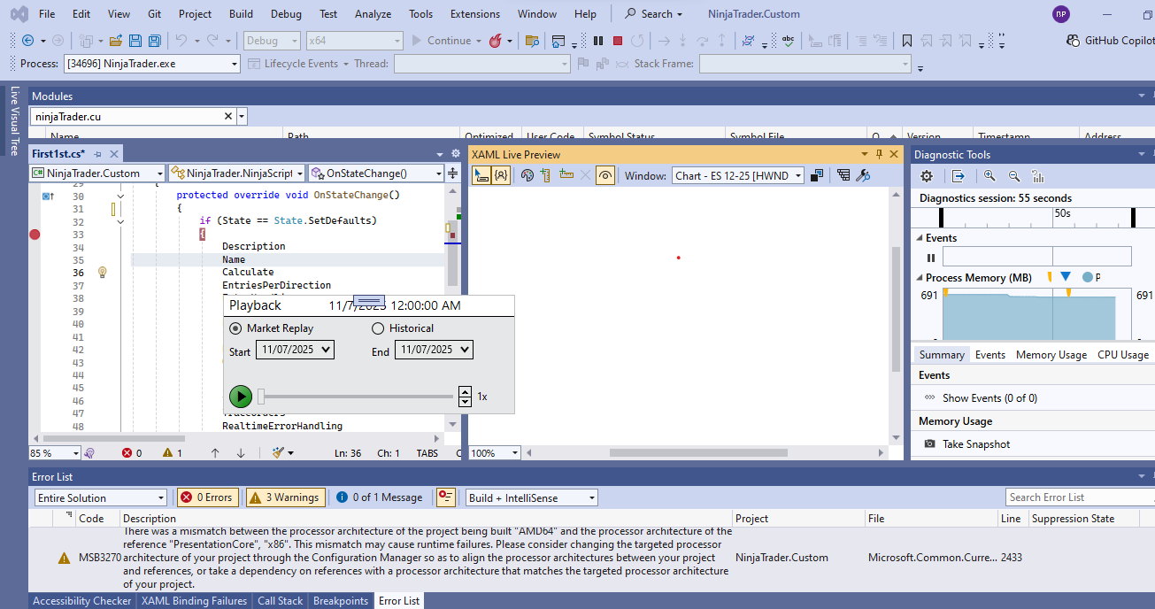Toggle the bookmark icon in toolbar
The image size is (1155, 609).
click(907, 41)
